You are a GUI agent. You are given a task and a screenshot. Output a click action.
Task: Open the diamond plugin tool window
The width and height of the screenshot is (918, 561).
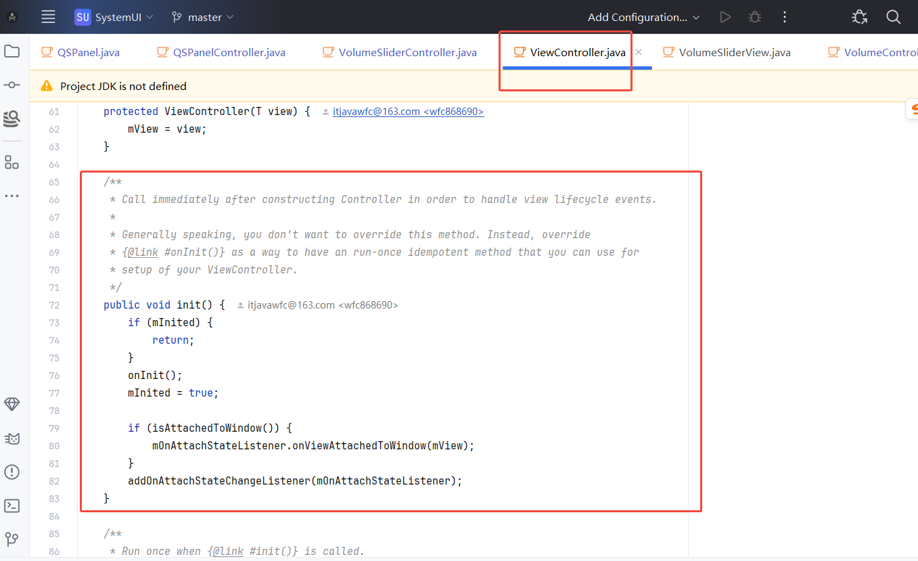(x=12, y=404)
